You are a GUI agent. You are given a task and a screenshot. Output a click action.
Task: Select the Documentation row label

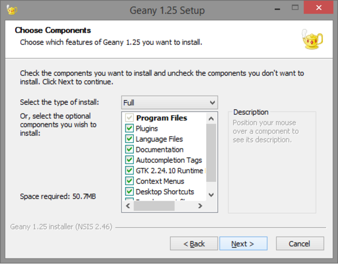pyautogui.click(x=160, y=149)
